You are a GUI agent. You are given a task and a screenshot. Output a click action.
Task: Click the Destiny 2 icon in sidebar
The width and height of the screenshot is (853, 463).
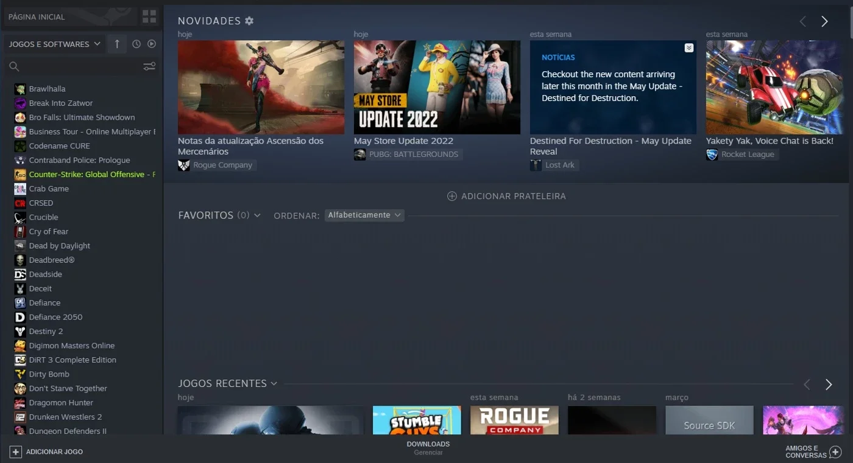pyautogui.click(x=20, y=332)
